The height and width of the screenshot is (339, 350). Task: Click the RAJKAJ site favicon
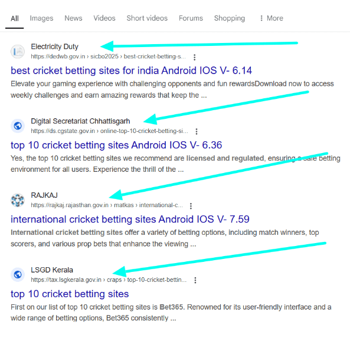(18, 200)
